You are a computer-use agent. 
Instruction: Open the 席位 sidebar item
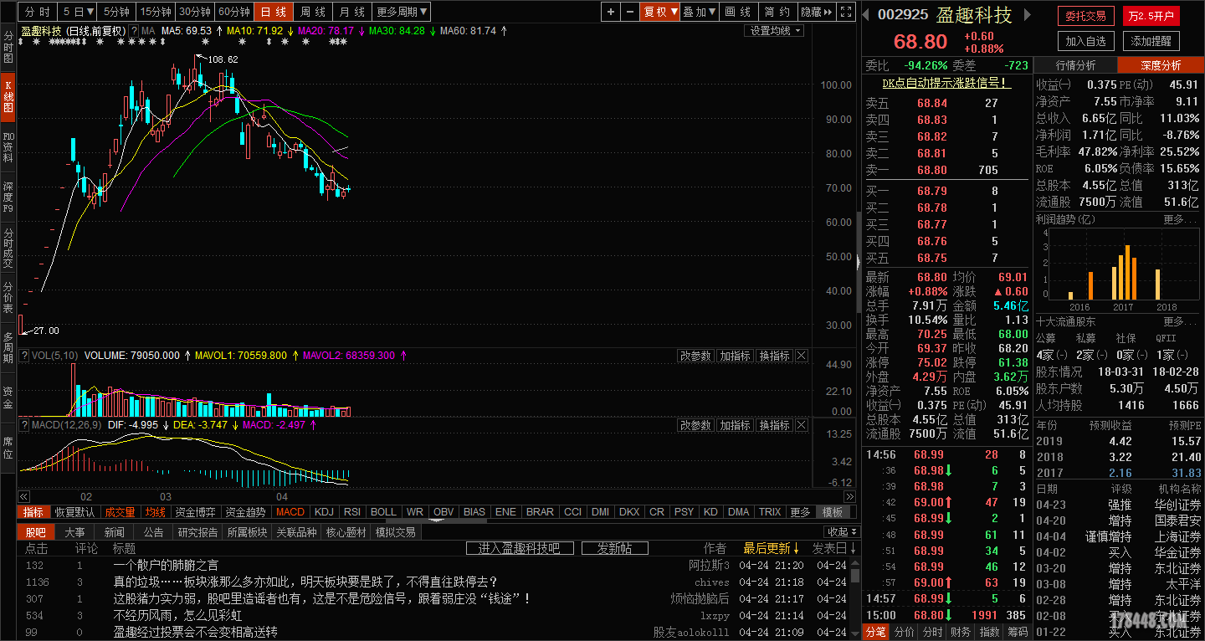click(8, 448)
